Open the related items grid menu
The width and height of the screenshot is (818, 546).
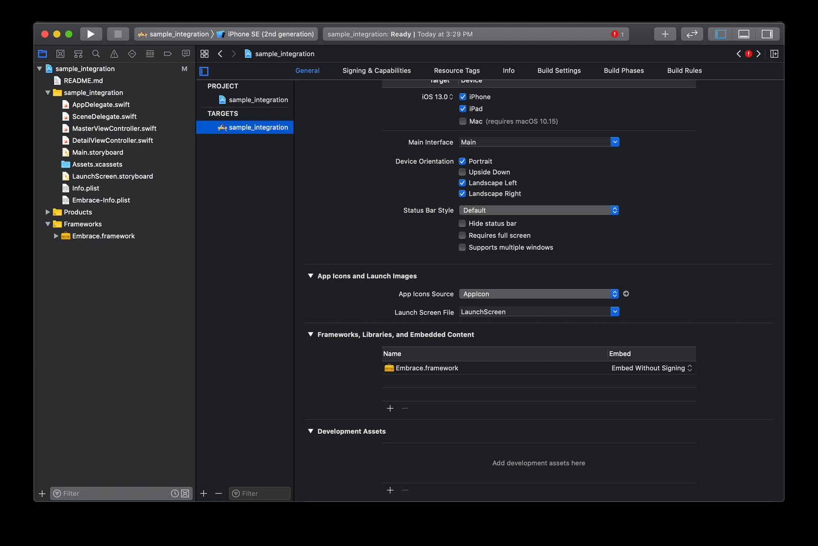pyautogui.click(x=204, y=54)
